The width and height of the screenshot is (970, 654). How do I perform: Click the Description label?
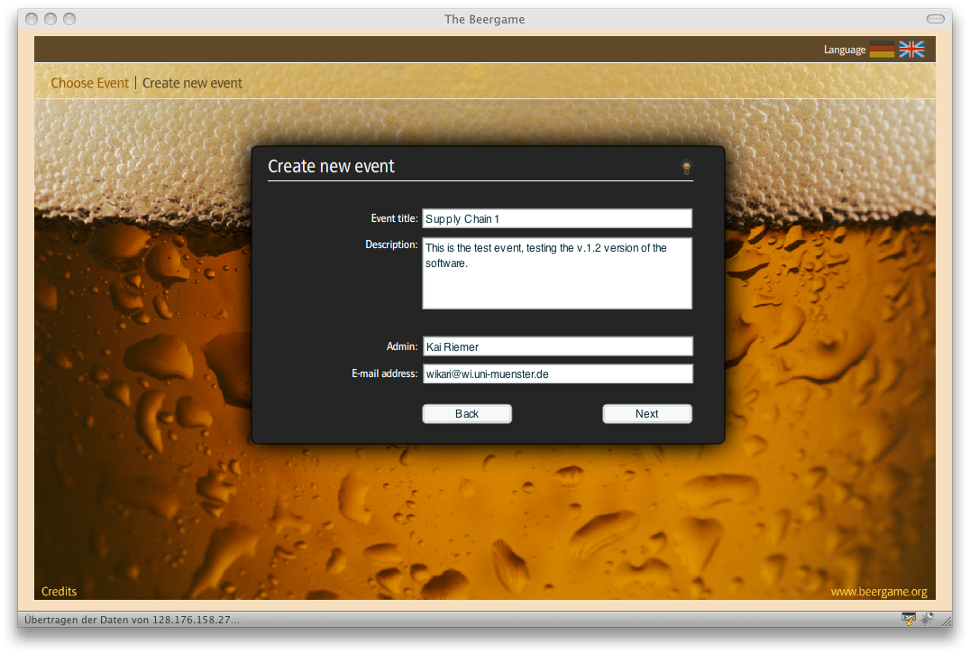[x=391, y=244]
